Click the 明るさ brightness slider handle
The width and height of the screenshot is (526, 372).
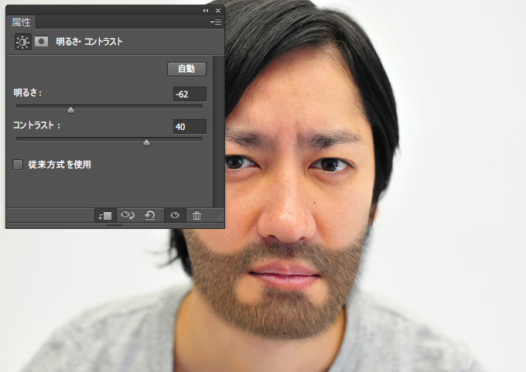pyautogui.click(x=70, y=110)
